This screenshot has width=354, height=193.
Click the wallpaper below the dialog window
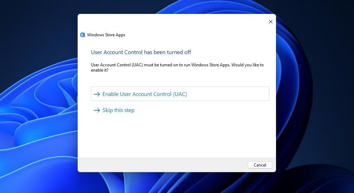point(177,183)
